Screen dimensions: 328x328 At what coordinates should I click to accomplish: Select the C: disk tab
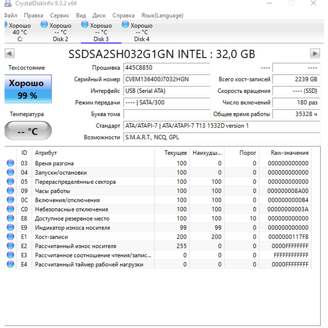click(x=20, y=32)
